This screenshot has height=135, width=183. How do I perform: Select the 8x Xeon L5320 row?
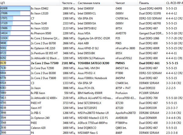point(91,13)
